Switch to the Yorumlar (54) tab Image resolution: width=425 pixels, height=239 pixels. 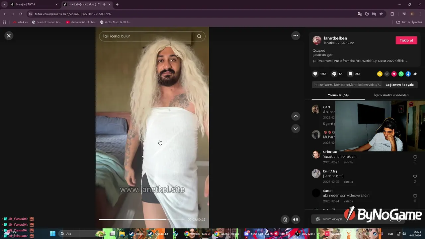pyautogui.click(x=338, y=95)
